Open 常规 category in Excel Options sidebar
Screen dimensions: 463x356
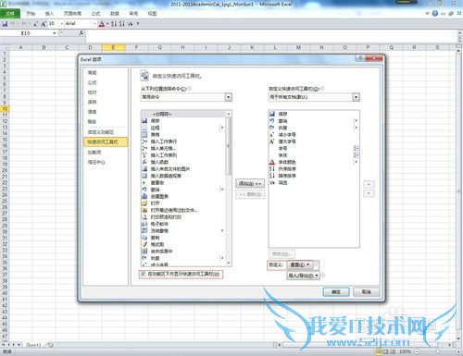[106, 73]
